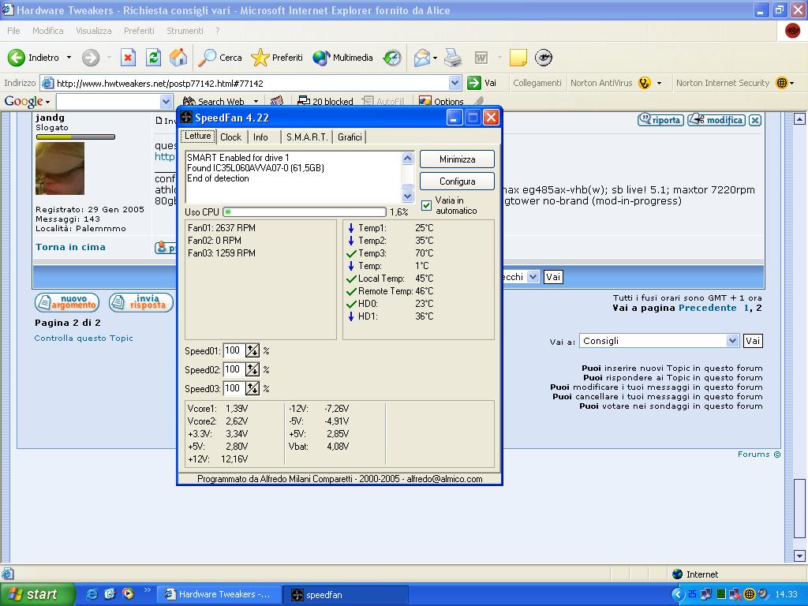Click scroll down arrow in SpeedFan log
The width and height of the screenshot is (808, 606).
tap(408, 196)
